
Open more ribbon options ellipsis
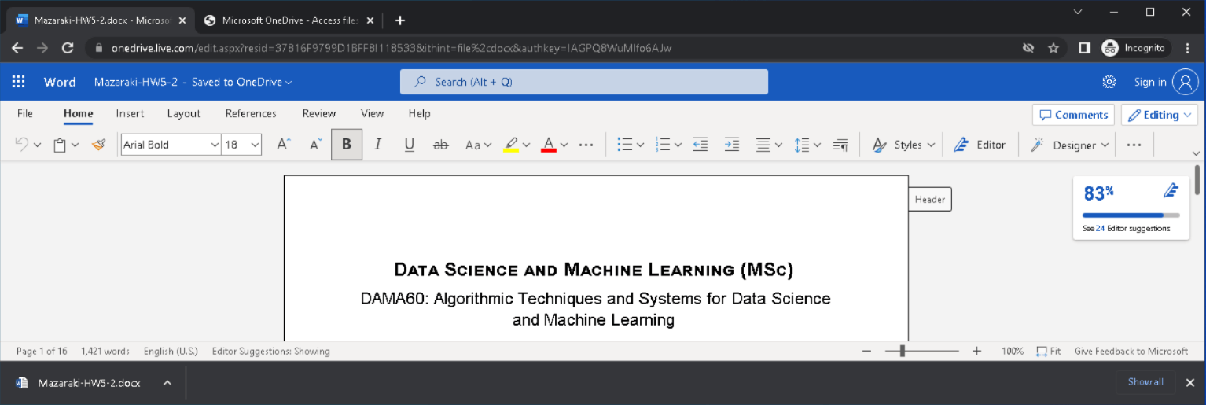point(1134,145)
